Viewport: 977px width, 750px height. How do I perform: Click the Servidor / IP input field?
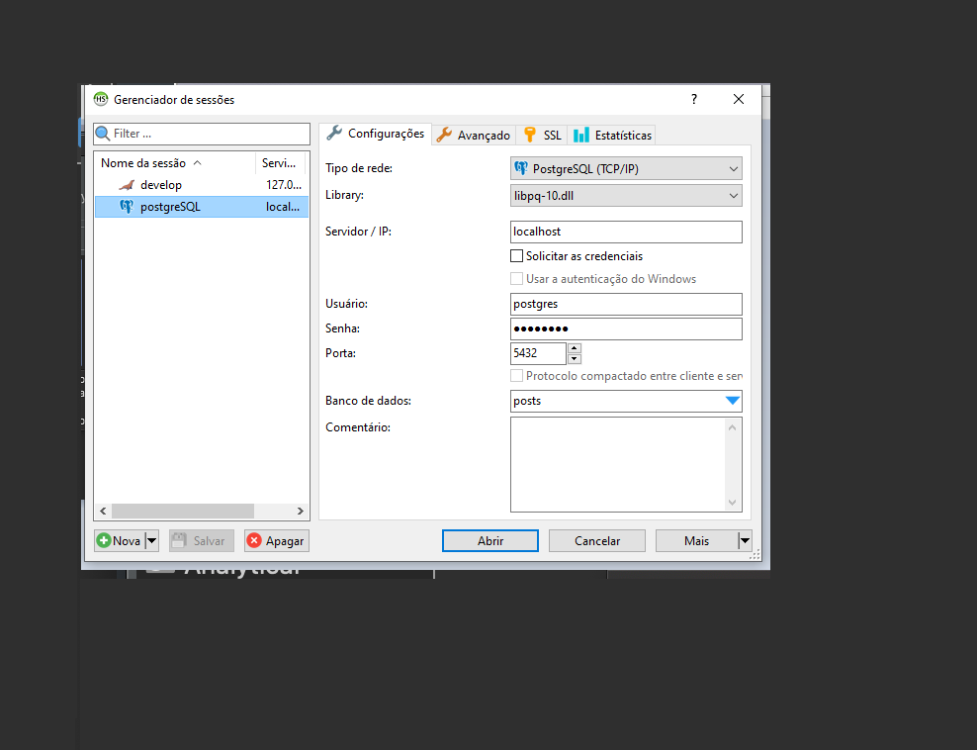626,232
